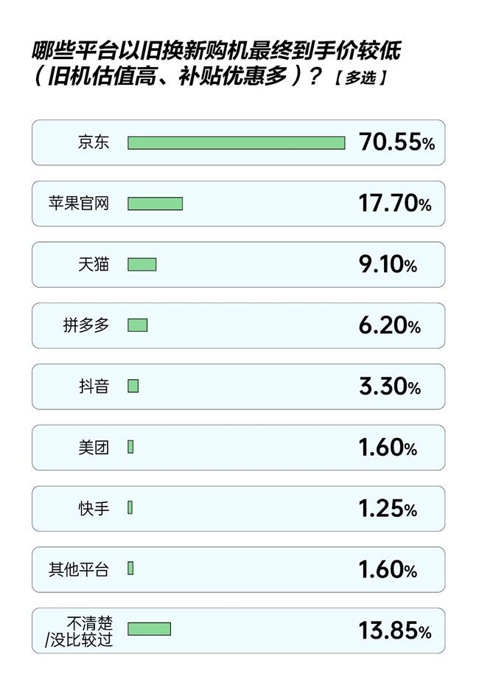The height and width of the screenshot is (694, 479).
Task: Click the 京东 green progress bar
Action: point(236,142)
